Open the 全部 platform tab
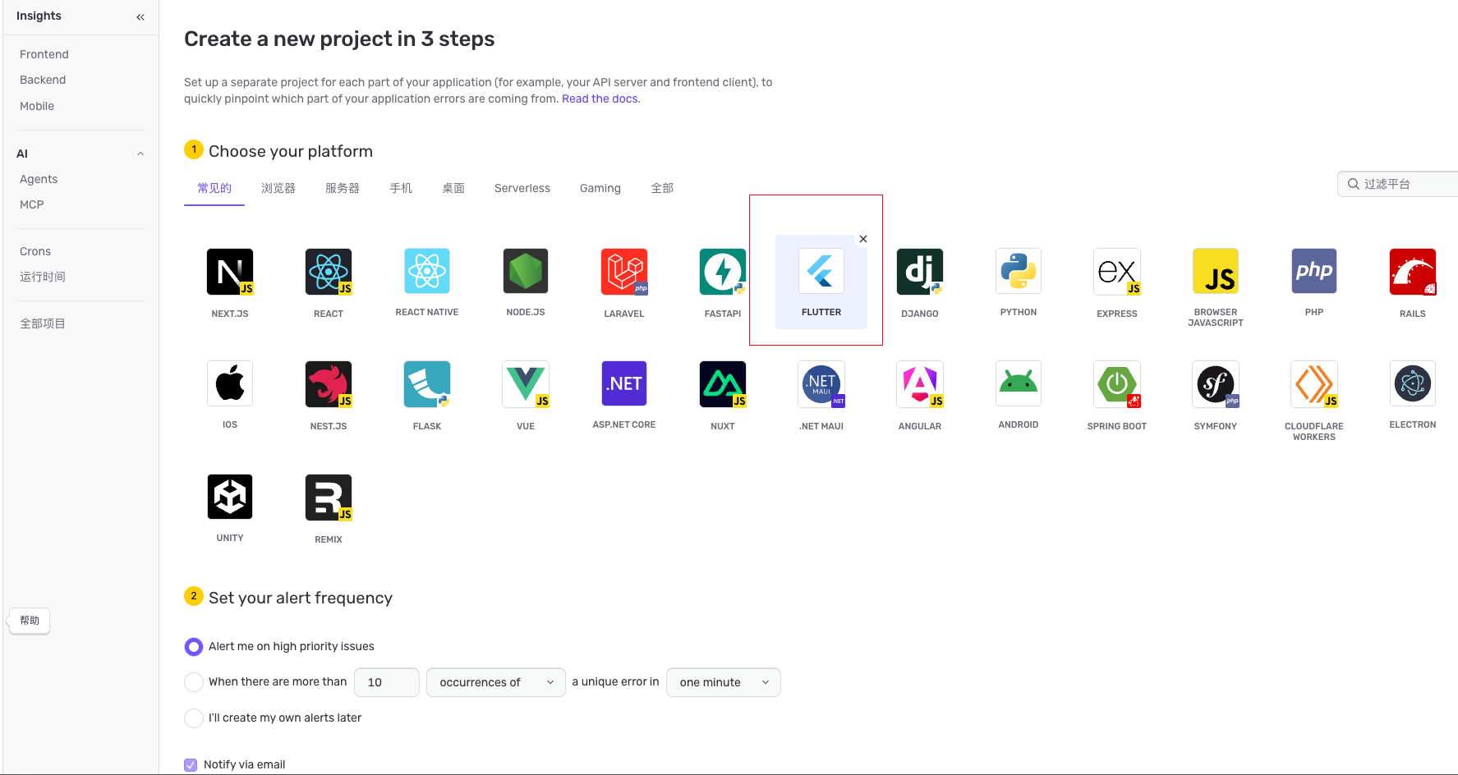1458x775 pixels. tap(662, 188)
